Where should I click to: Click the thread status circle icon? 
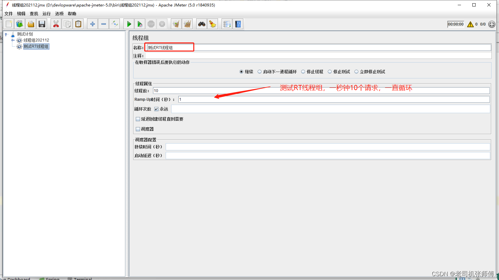[x=492, y=24]
